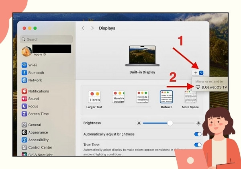
Task: Click the green zoom window button
Action: tap(35, 28)
